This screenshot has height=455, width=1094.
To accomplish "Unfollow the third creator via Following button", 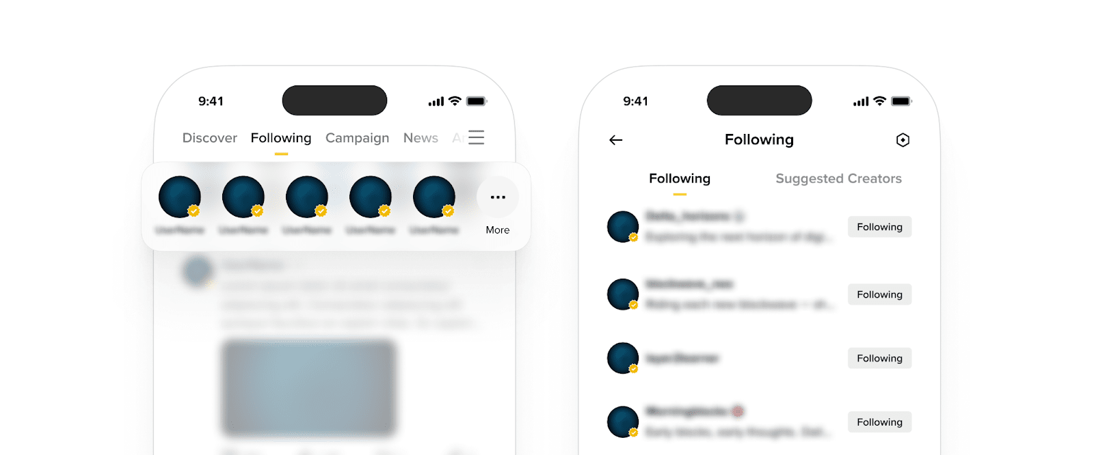I will pos(879,358).
